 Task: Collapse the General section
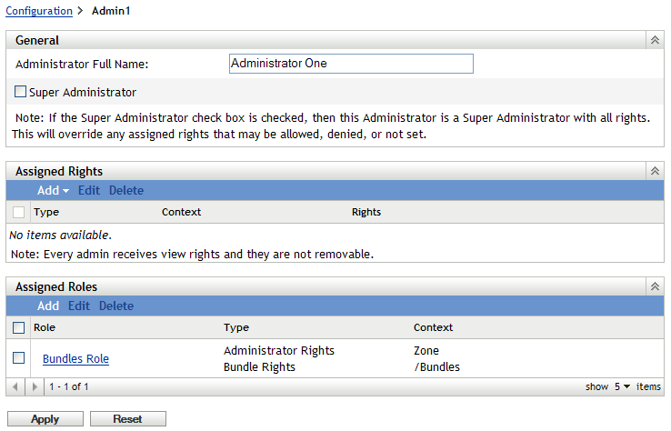pyautogui.click(x=654, y=40)
